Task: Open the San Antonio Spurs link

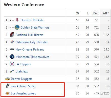Action: [x=23, y=86]
